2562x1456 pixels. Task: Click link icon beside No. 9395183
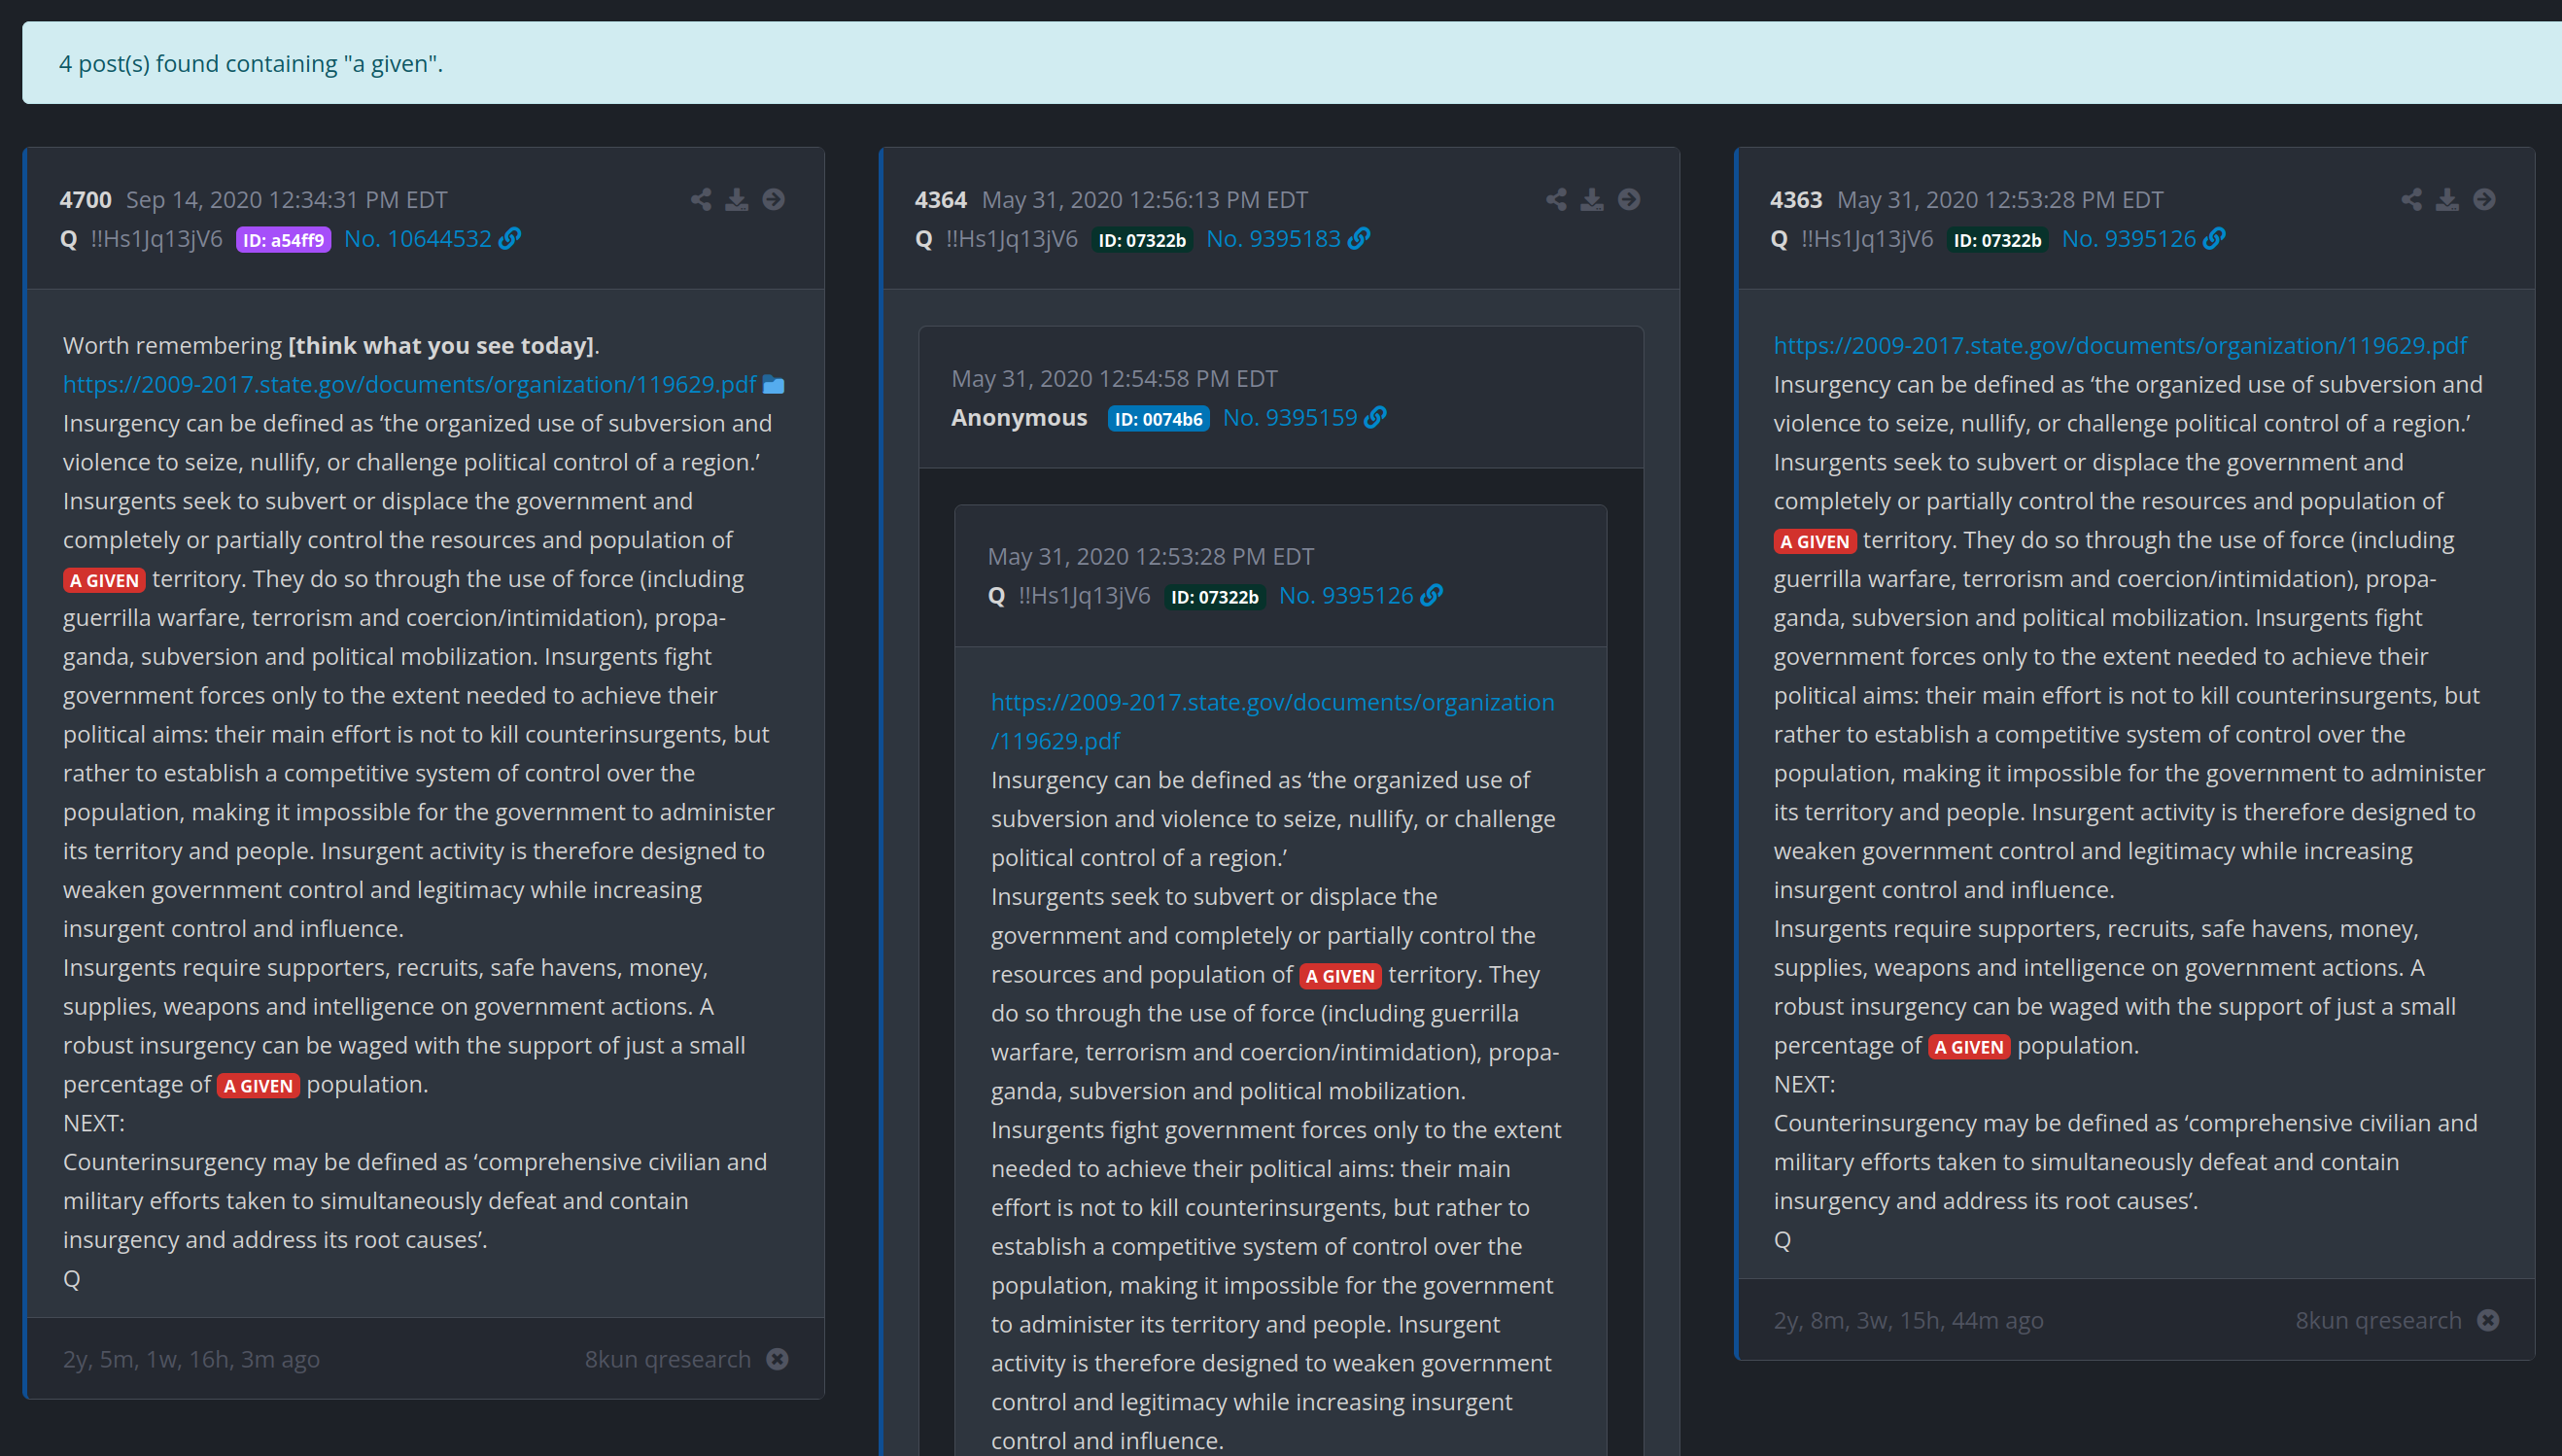coord(1359,238)
